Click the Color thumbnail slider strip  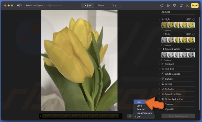(x=178, y=40)
